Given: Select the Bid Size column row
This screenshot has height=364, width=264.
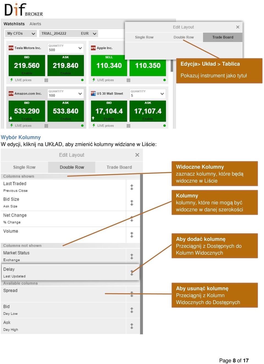Looking at the screenshot, I should [x=70, y=203].
